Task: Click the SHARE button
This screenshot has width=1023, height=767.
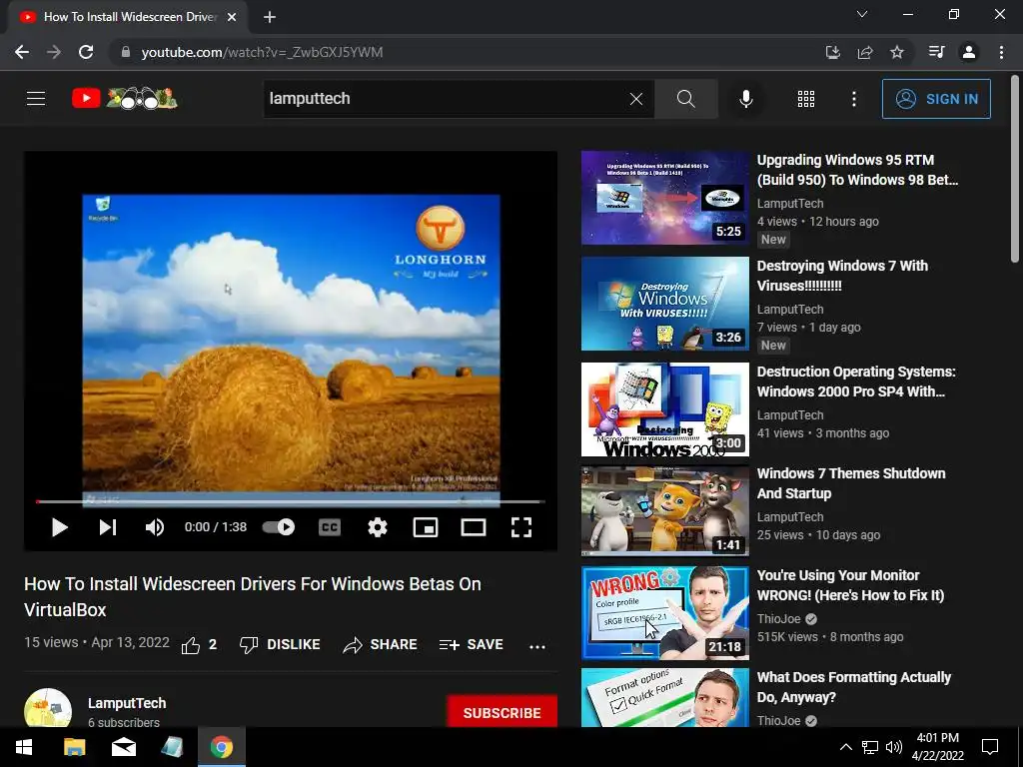Action: (380, 644)
